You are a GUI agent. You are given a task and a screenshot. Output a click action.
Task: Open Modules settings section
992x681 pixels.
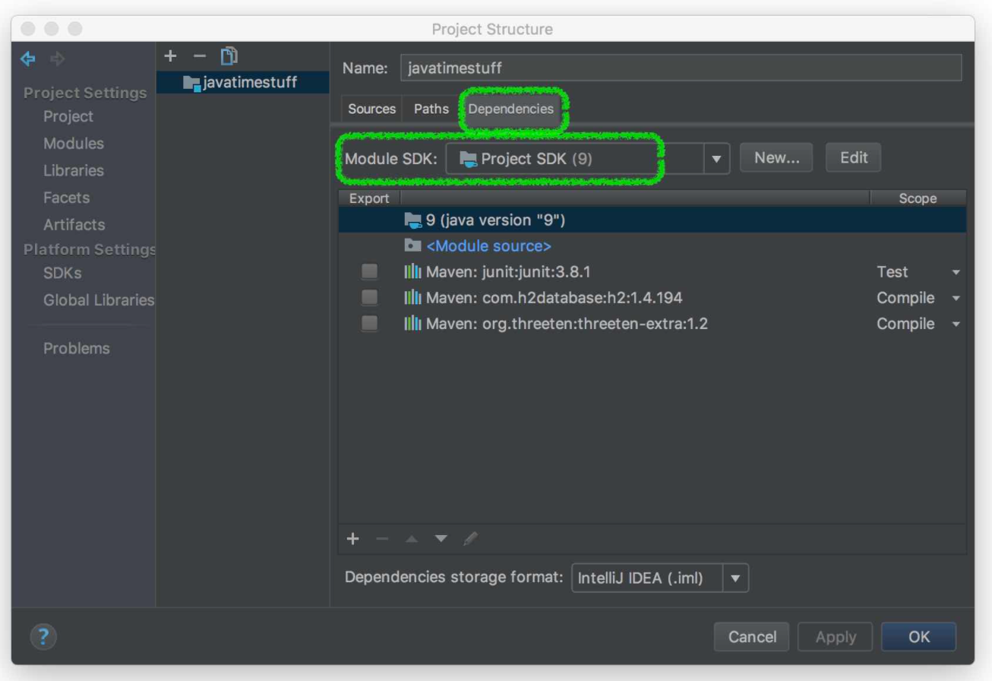point(74,144)
